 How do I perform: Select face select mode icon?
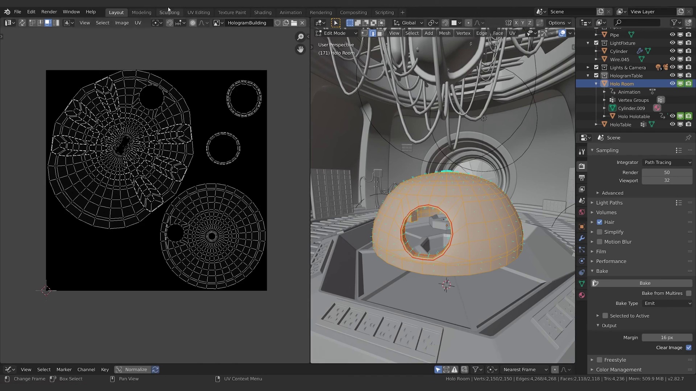tap(380, 33)
